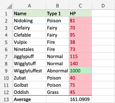Select the Wigglytuffest name cell

coord(30,71)
